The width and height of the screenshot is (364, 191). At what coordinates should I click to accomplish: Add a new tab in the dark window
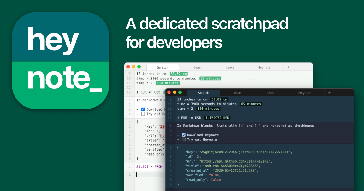329,93
